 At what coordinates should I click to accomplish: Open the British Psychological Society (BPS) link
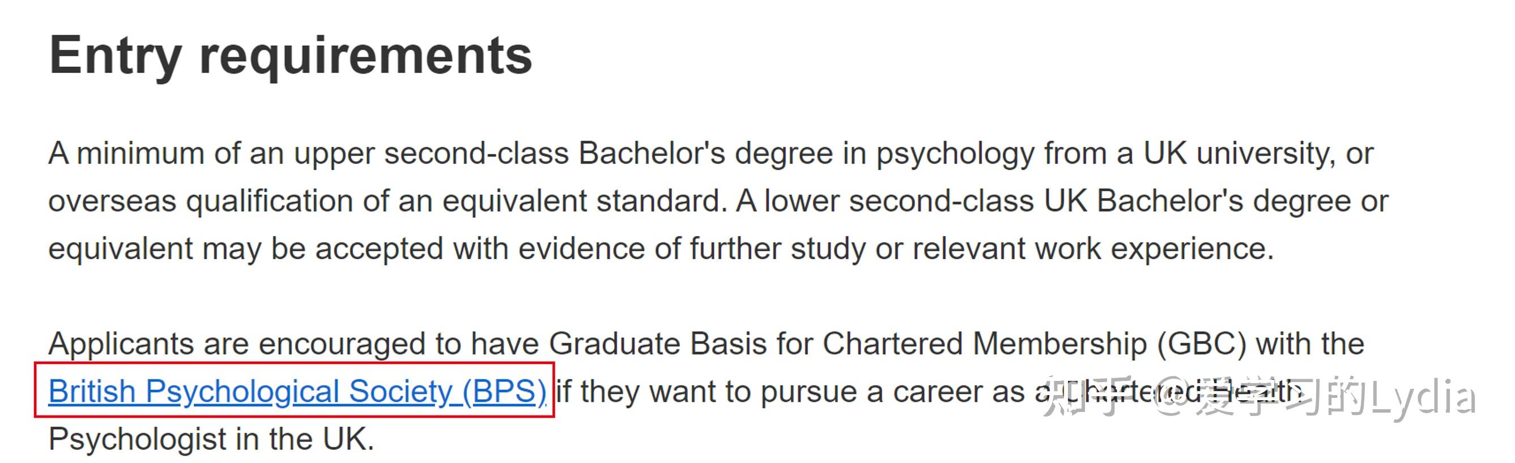click(297, 391)
